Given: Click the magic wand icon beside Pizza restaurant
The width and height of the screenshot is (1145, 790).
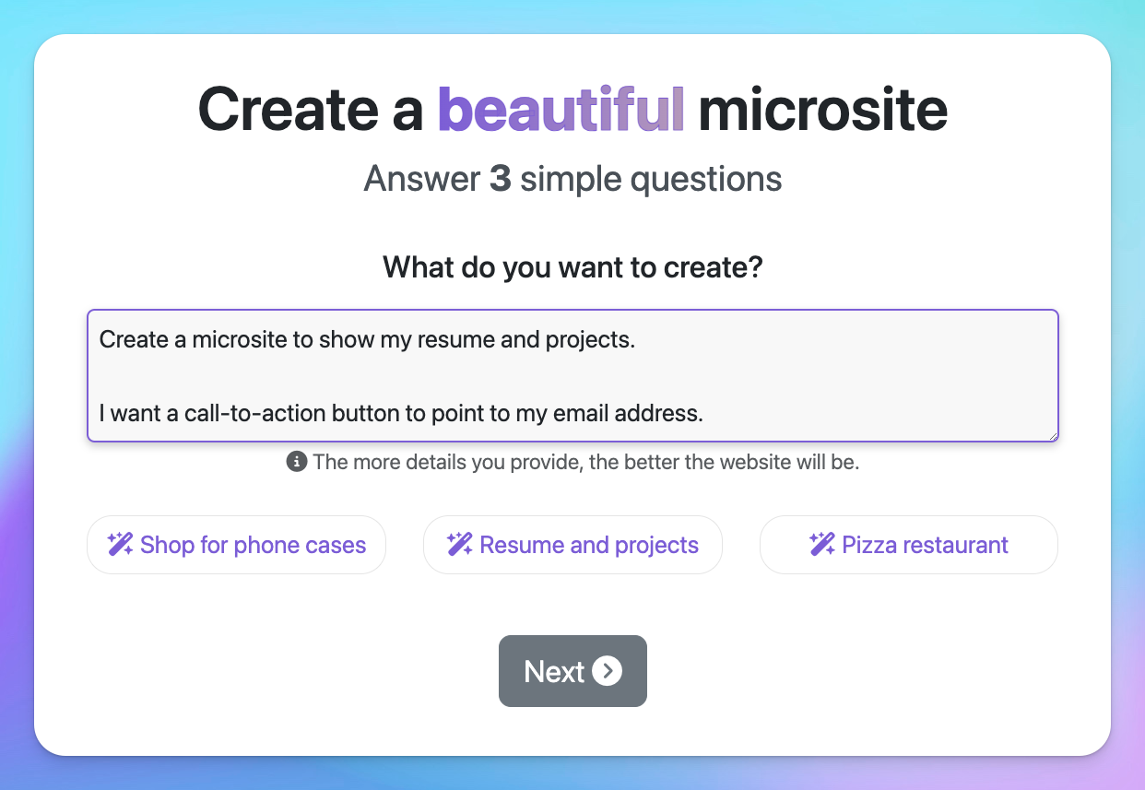Looking at the screenshot, I should 822,545.
